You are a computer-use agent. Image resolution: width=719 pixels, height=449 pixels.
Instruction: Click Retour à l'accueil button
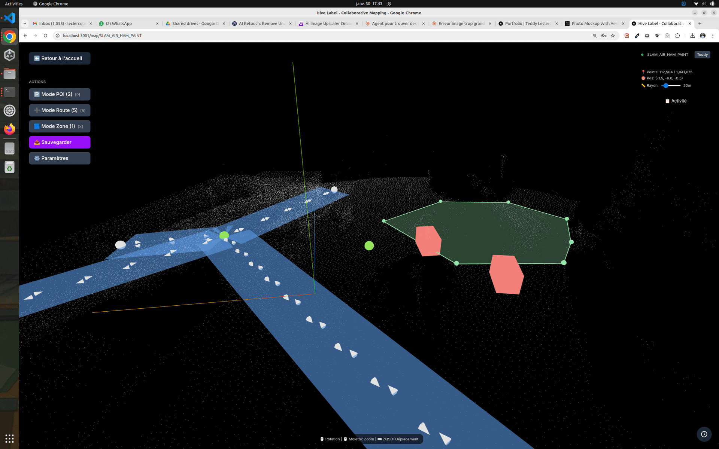[60, 58]
